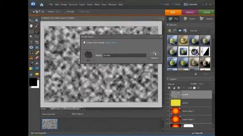The height and width of the screenshot is (136, 243).
Task: Hide Layer 2 using its eye icon
Action: [168, 103]
